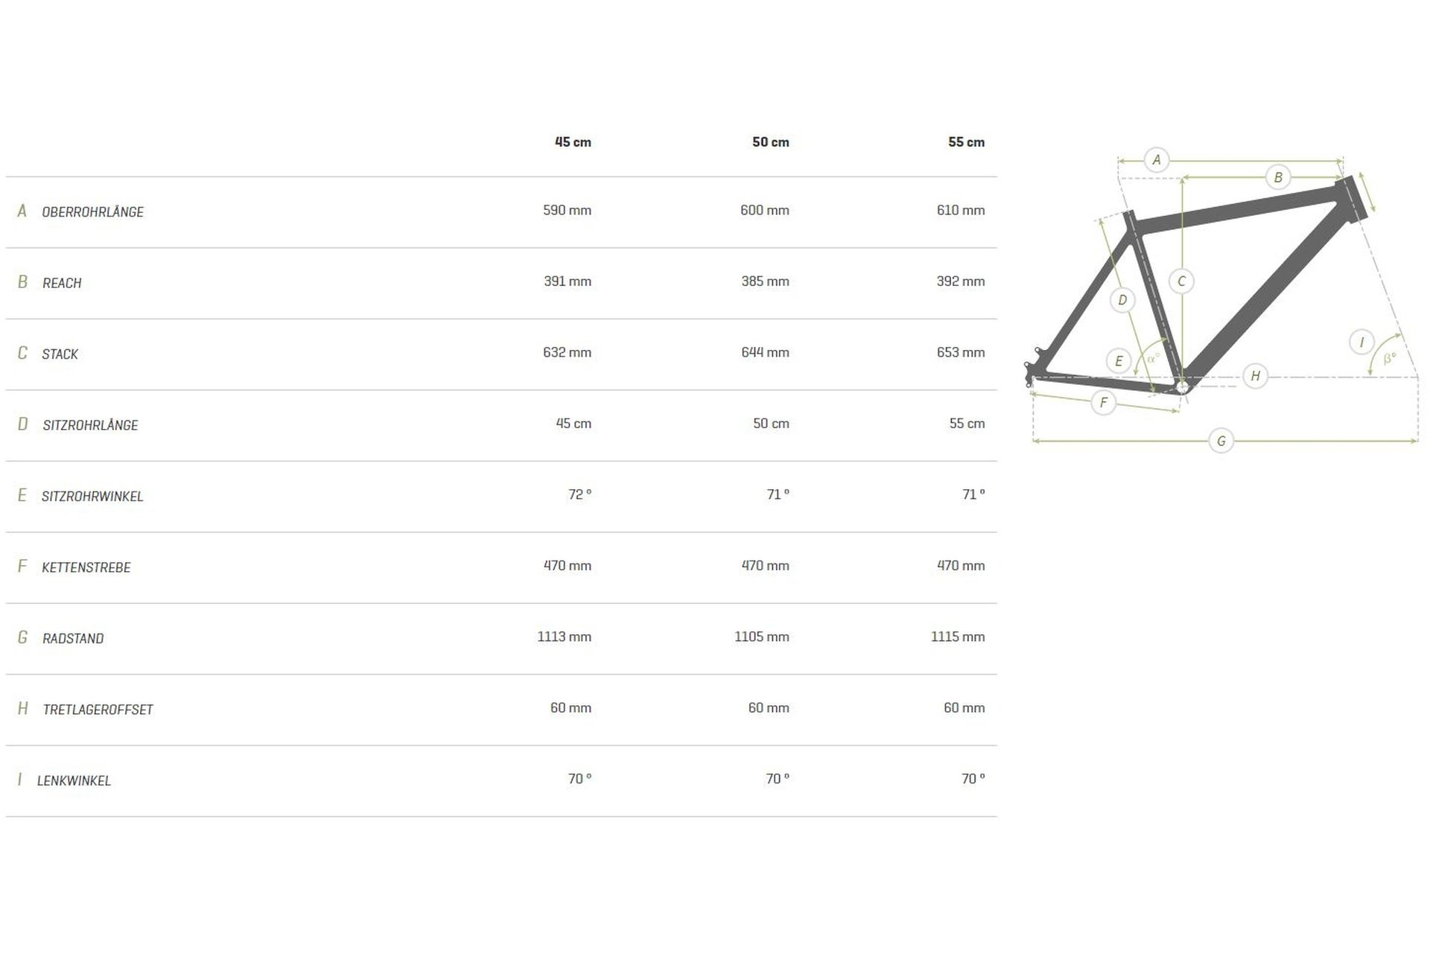Click circled marker F below chainstay
Screen dimensions: 1430x953
coord(1103,403)
